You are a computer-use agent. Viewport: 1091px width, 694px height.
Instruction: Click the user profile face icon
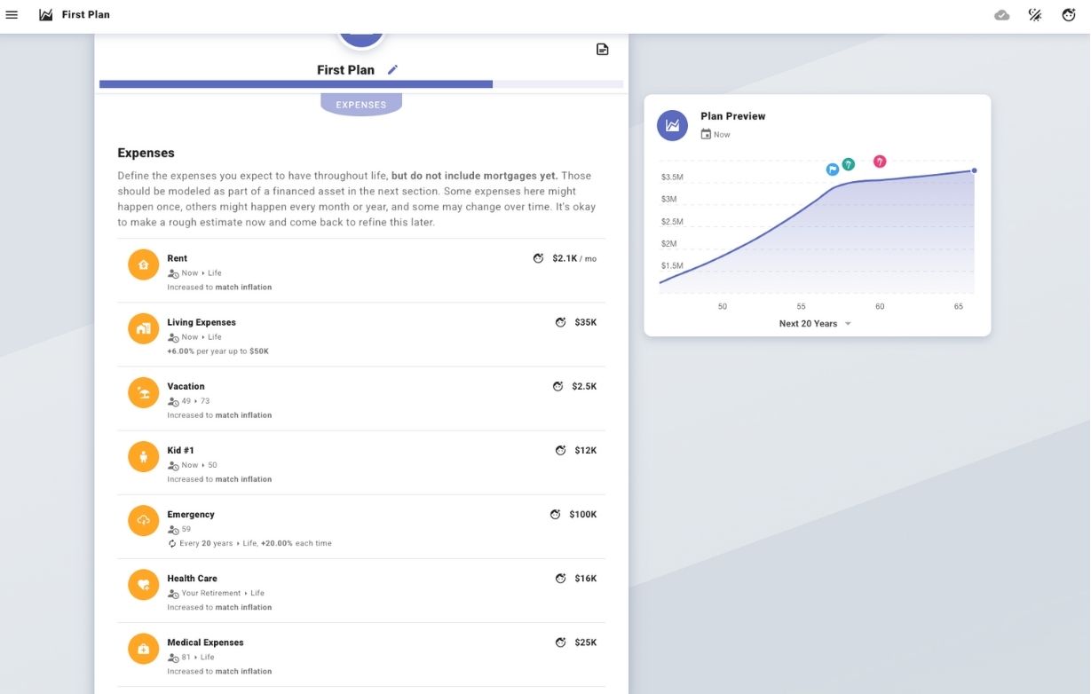pyautogui.click(x=1069, y=15)
